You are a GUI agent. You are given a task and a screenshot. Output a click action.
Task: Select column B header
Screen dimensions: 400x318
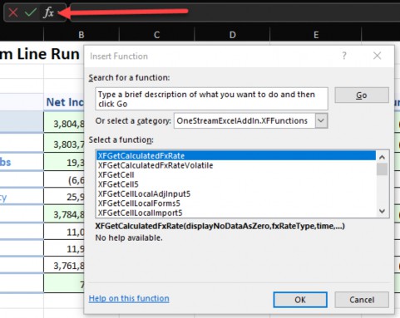point(81,35)
